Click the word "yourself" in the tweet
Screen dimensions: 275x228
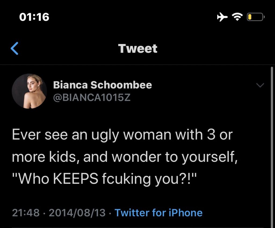coord(209,157)
